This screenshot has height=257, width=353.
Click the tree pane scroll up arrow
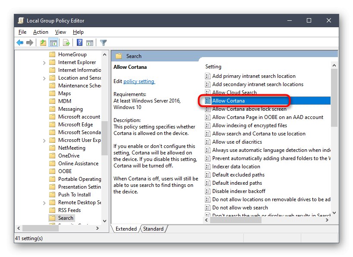pos(104,55)
